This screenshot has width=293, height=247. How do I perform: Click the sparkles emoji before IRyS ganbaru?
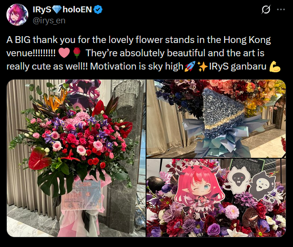(x=203, y=66)
